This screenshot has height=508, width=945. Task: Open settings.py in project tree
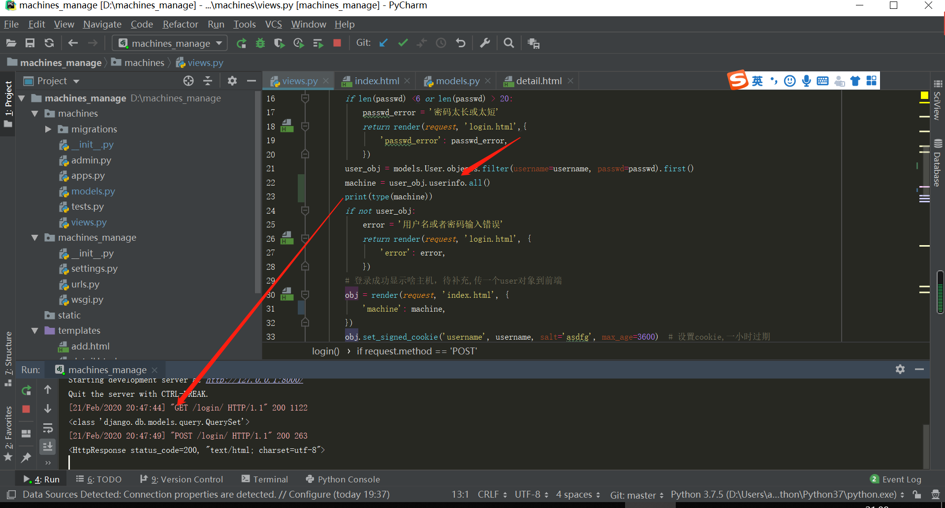94,269
